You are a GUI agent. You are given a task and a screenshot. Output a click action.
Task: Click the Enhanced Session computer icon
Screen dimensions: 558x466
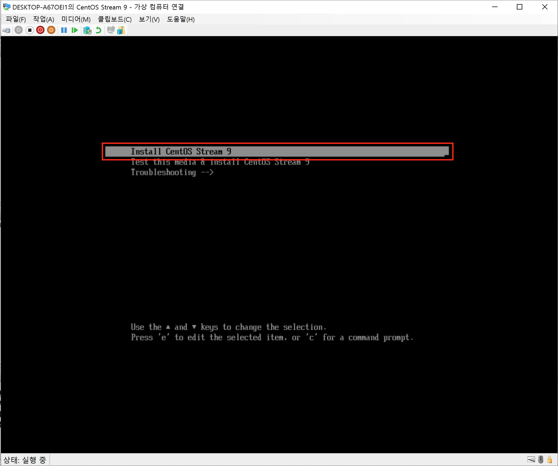tap(111, 30)
